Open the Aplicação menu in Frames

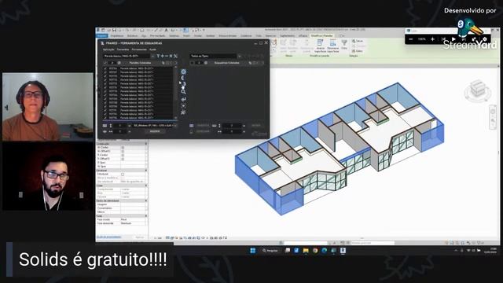(x=108, y=50)
